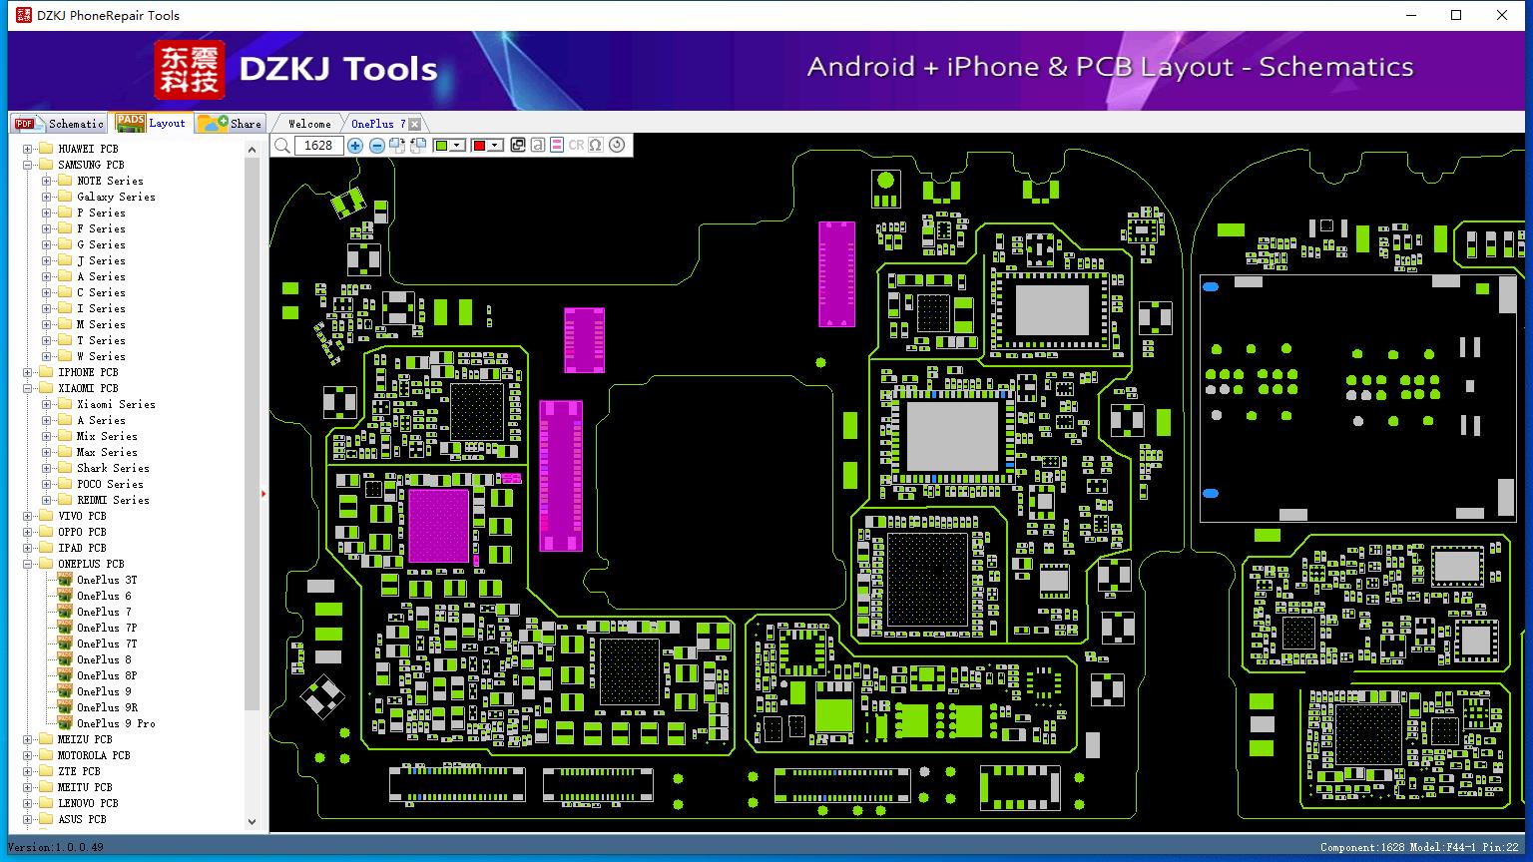Switch to the Welcome document tab

click(309, 124)
